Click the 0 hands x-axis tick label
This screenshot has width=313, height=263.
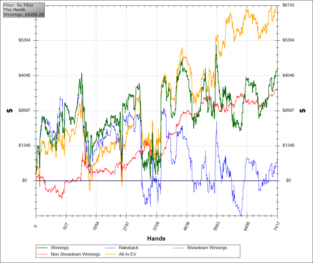click(36, 226)
